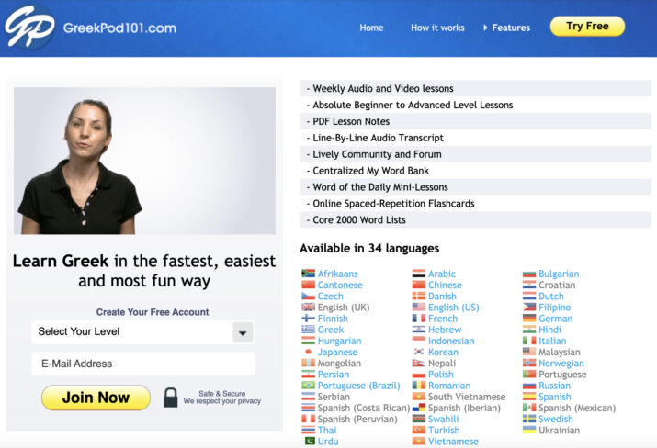Click 'Weekly Audio and Video lessons' row
This screenshot has width=657, height=448.
click(x=476, y=88)
